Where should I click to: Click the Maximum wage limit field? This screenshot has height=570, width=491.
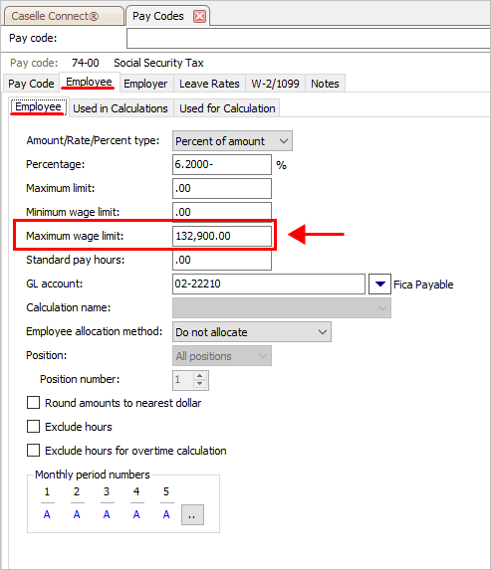pos(222,236)
